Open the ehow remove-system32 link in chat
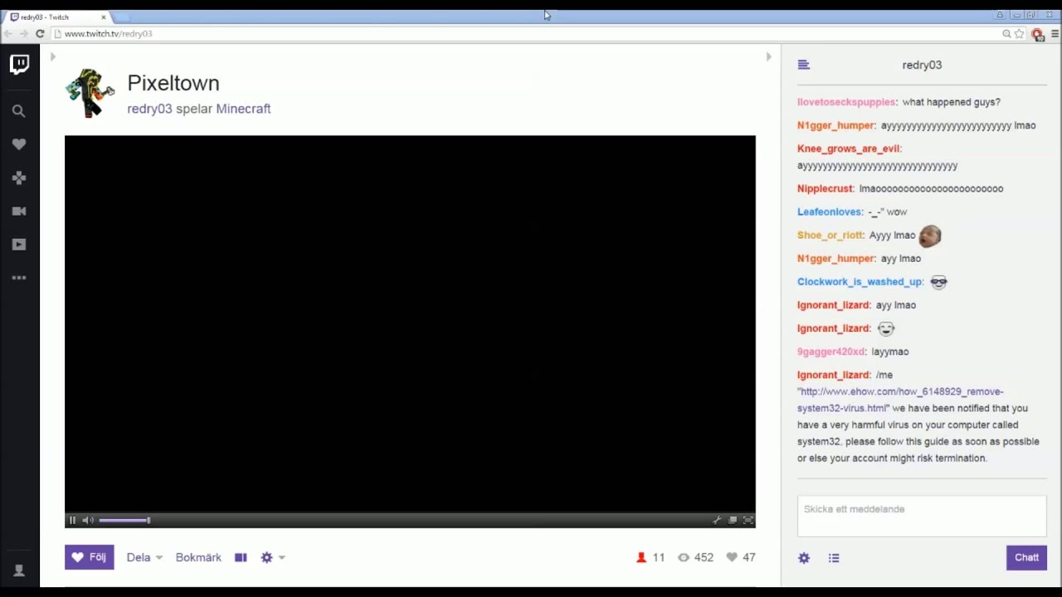 (x=900, y=400)
